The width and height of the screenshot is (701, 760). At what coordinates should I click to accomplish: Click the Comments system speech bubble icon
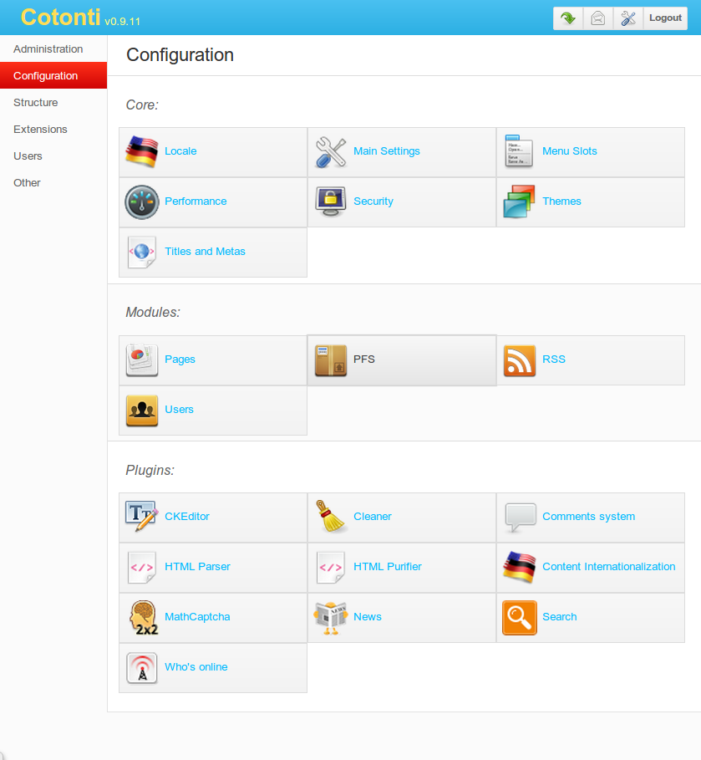point(521,518)
